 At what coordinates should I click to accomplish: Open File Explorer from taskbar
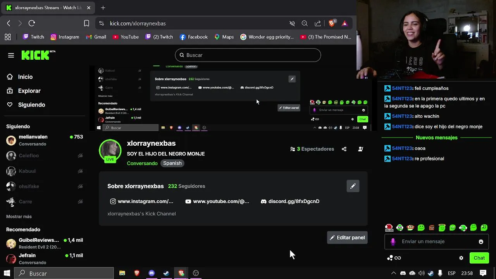click(122, 273)
